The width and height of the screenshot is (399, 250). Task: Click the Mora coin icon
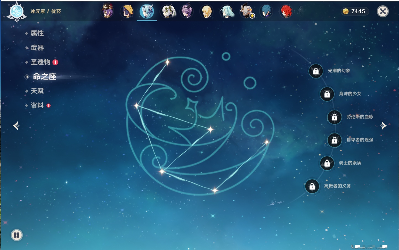[345, 11]
